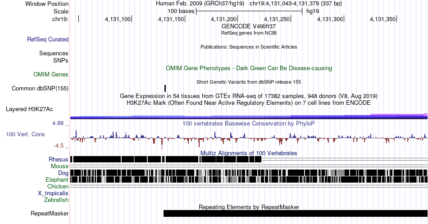Click the OMIM Genes track label
This screenshot has width=428, height=224.
tap(51, 74)
